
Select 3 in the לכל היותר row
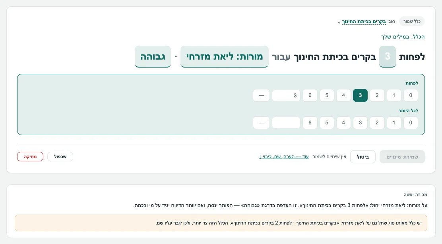pos(360,122)
